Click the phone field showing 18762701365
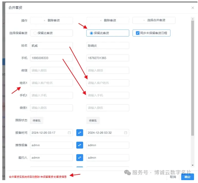 108,58
